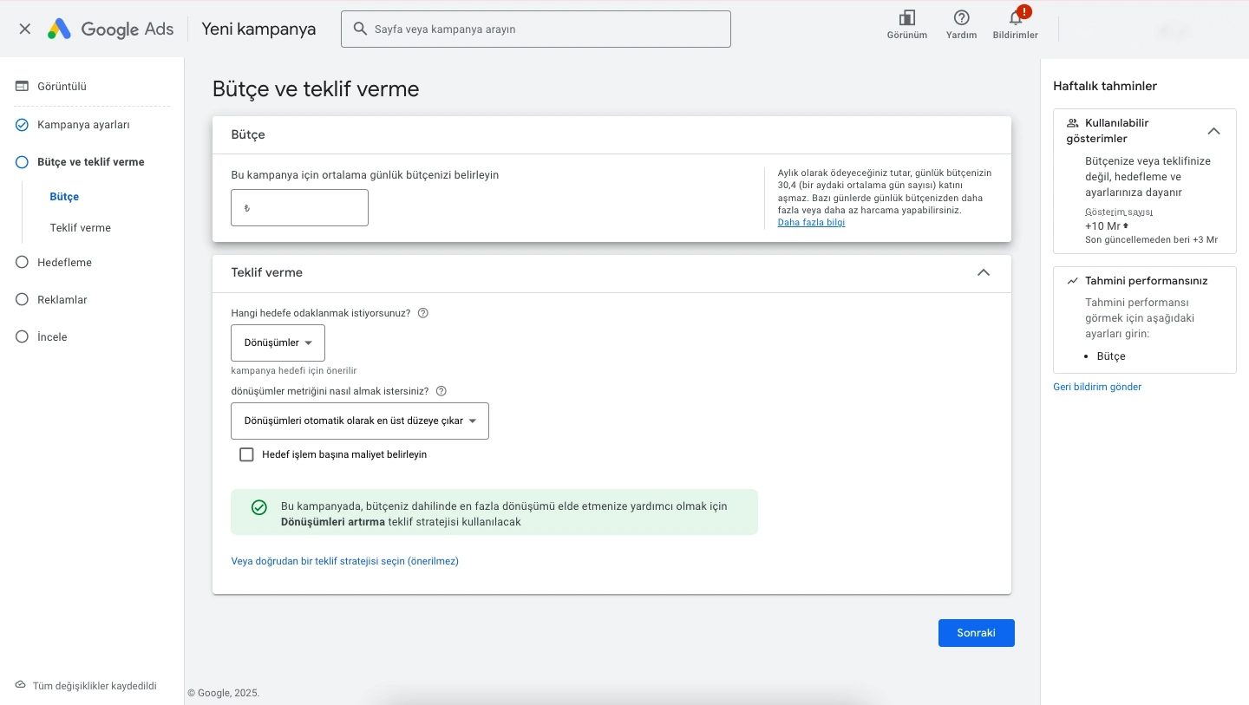Click the daily budget input field

click(x=299, y=208)
